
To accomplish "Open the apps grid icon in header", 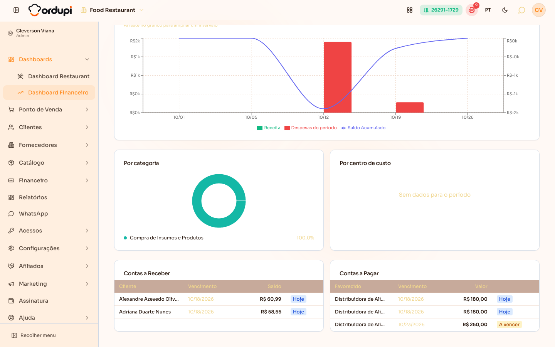I will click(x=410, y=10).
